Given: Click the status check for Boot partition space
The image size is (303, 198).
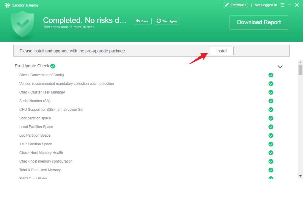Looking at the screenshot, I should click(x=271, y=118).
